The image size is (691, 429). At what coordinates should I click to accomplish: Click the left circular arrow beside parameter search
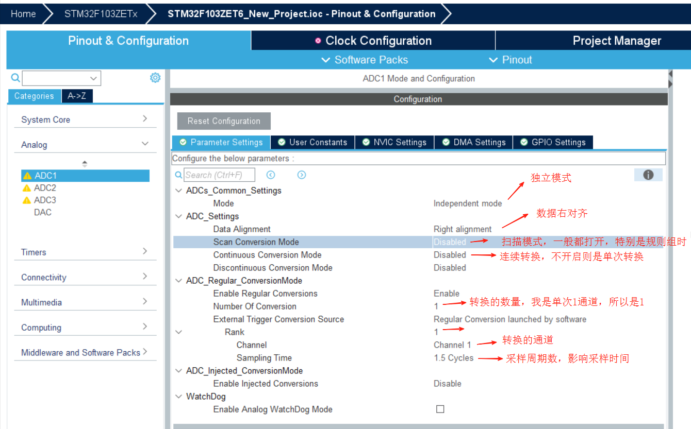(271, 175)
